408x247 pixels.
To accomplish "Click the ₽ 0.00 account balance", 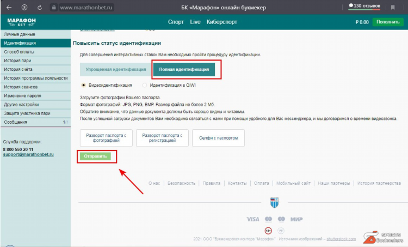I will pyautogui.click(x=362, y=22).
